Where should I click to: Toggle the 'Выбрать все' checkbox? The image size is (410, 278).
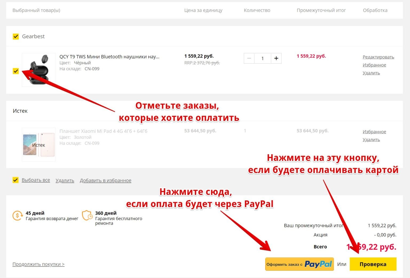pos(15,180)
